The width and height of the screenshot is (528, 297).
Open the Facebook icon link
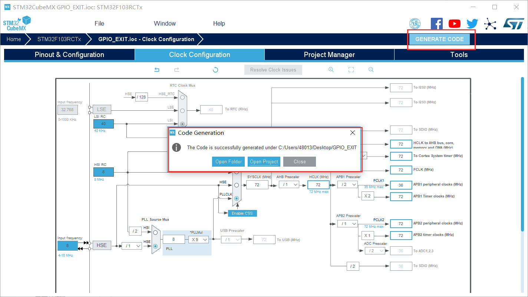[x=437, y=24]
